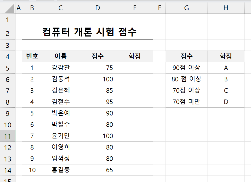Click number 7 in the 번호 column
Viewport: 251px width, 182px height.
point(32,136)
